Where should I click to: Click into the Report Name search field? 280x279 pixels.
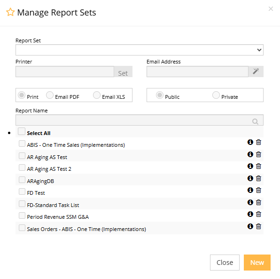click(x=140, y=120)
